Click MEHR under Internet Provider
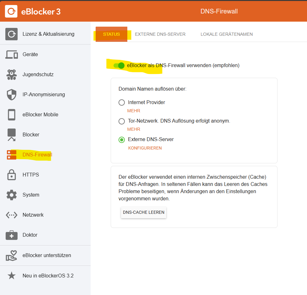Screen dimensions: 307x295 (x=134, y=111)
